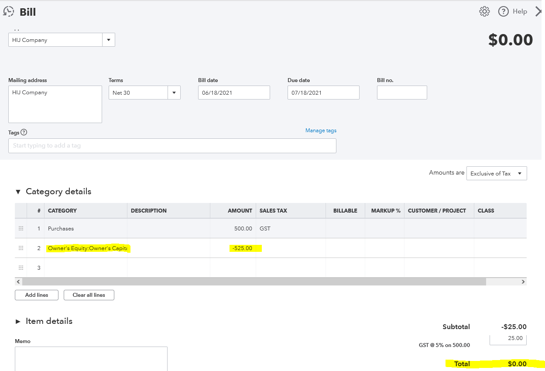Screen dimensions: 545x371
Task: Click the Add lines button
Action: click(x=36, y=295)
